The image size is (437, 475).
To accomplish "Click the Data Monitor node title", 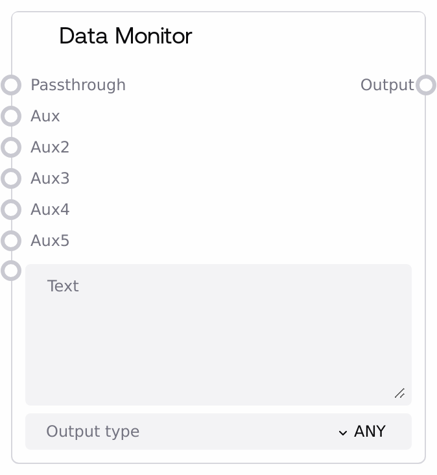I will point(125,36).
